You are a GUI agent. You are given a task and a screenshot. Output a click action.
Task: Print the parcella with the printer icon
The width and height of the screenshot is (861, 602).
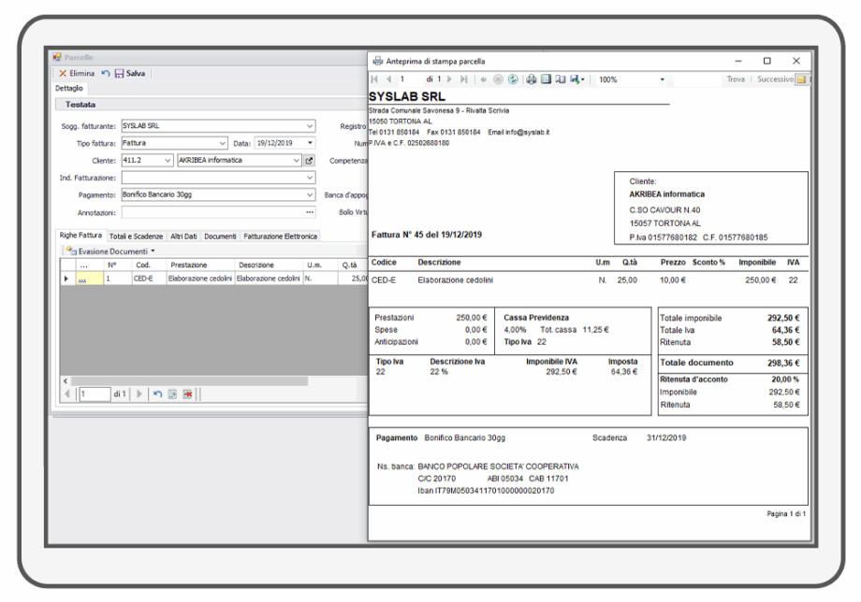click(531, 79)
